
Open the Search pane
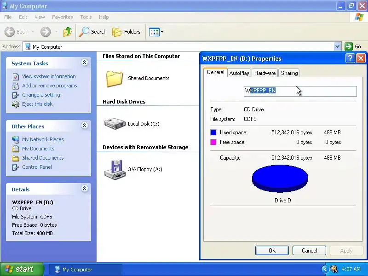click(93, 32)
